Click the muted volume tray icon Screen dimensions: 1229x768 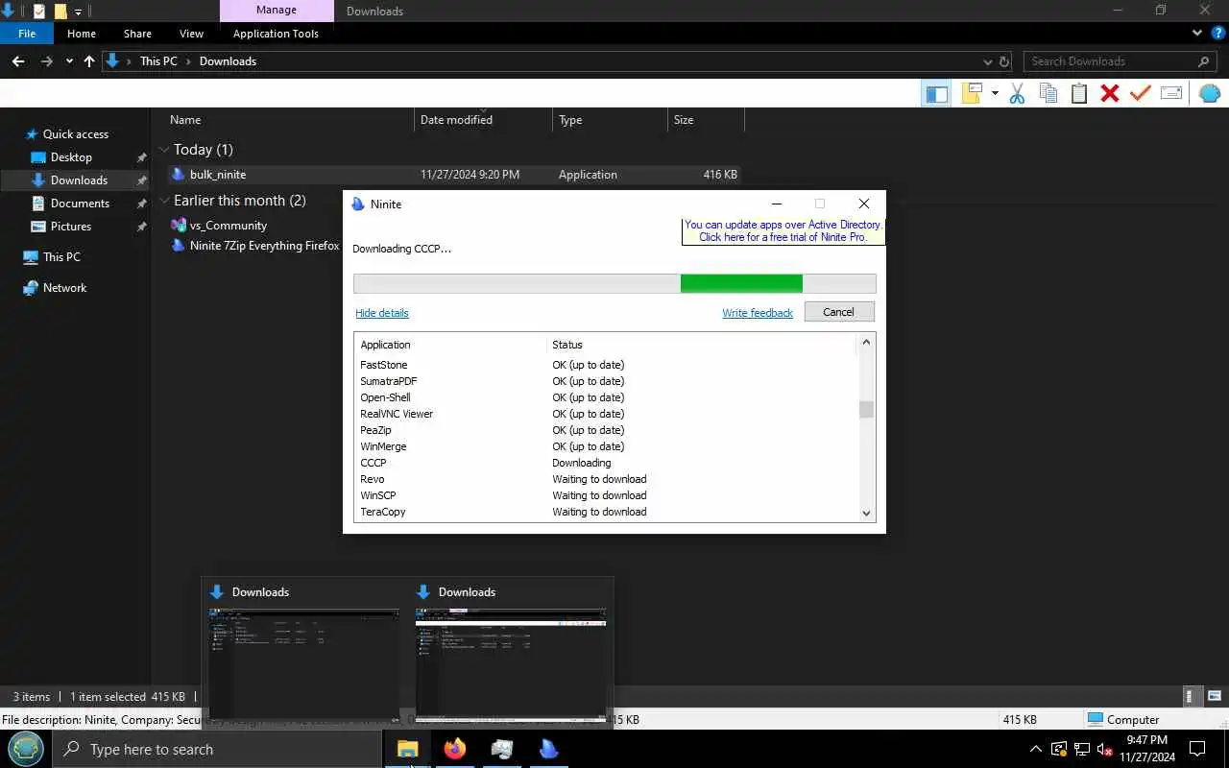[x=1104, y=749]
